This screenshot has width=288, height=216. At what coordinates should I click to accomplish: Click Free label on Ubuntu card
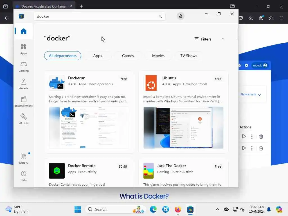[218, 79]
